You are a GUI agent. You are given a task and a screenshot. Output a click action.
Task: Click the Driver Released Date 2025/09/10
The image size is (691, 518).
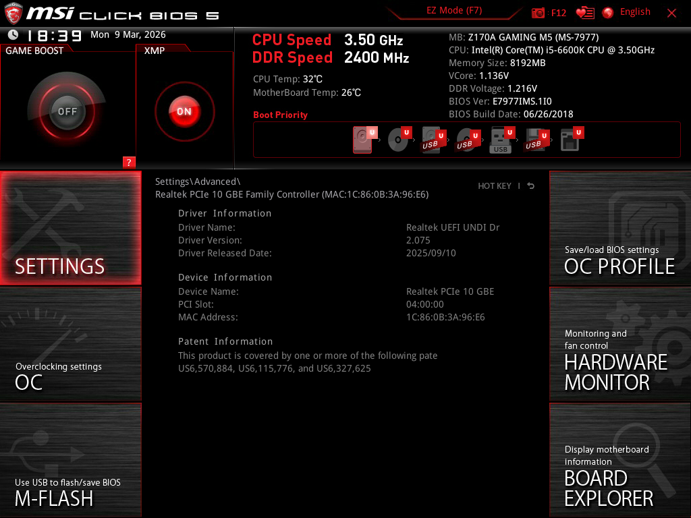[x=431, y=253]
